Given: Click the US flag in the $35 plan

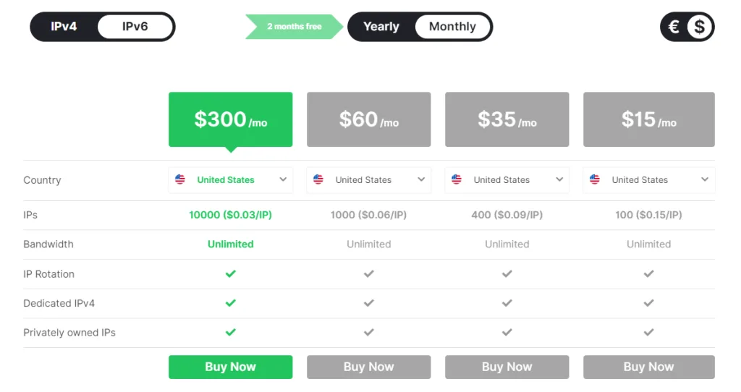Looking at the screenshot, I should [x=457, y=180].
